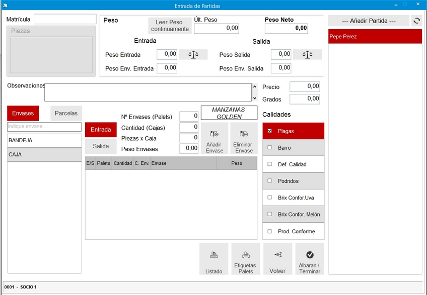Image resolution: width=427 pixels, height=295 pixels.
Task: Enable the Def. Calidad checkbox
Action: (269, 164)
